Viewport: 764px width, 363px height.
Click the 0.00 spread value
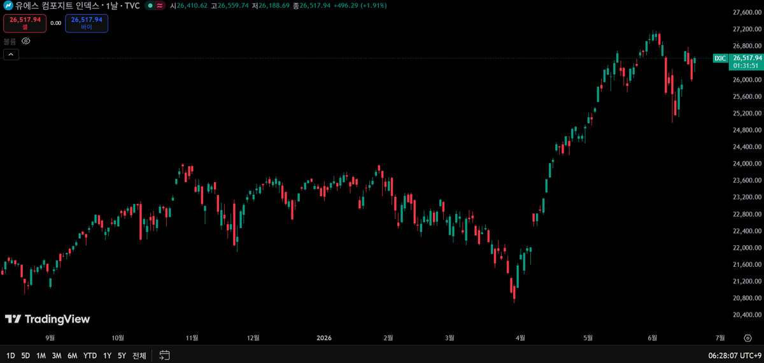tap(55, 24)
